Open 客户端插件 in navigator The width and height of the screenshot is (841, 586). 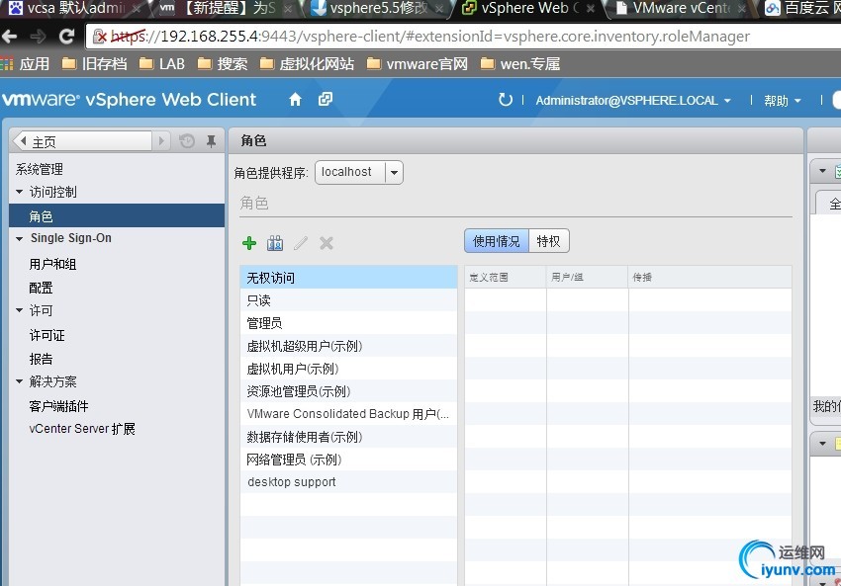tap(59, 406)
